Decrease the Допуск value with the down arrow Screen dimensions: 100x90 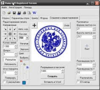click(16, 56)
